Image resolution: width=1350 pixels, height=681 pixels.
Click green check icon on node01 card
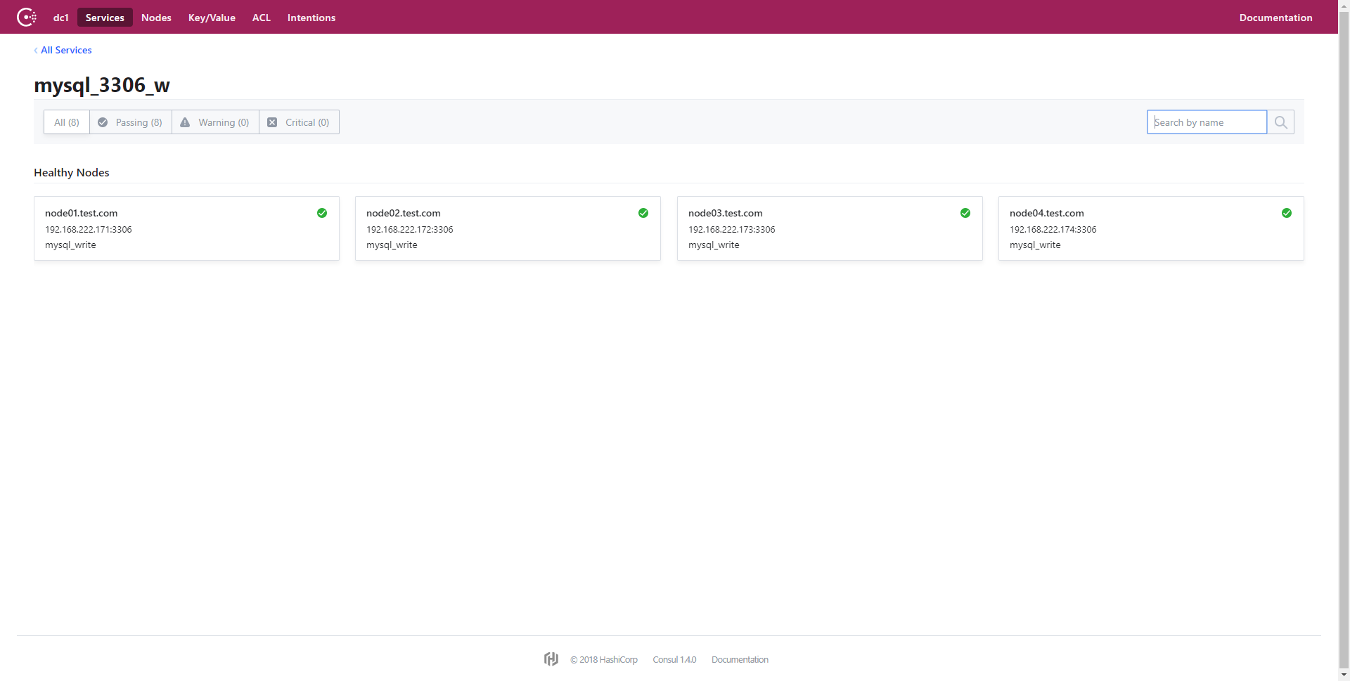[x=322, y=213]
